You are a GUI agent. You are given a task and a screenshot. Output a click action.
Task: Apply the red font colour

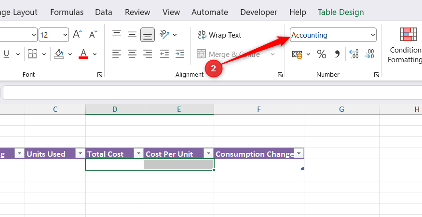(83, 54)
